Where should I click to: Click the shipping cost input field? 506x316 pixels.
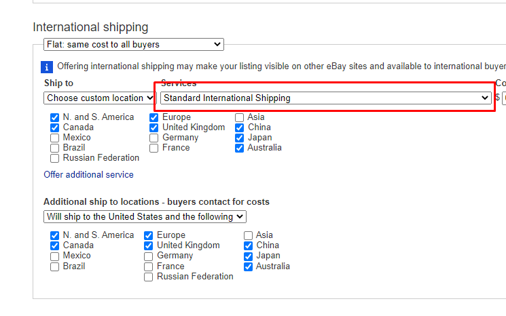pyautogui.click(x=504, y=98)
